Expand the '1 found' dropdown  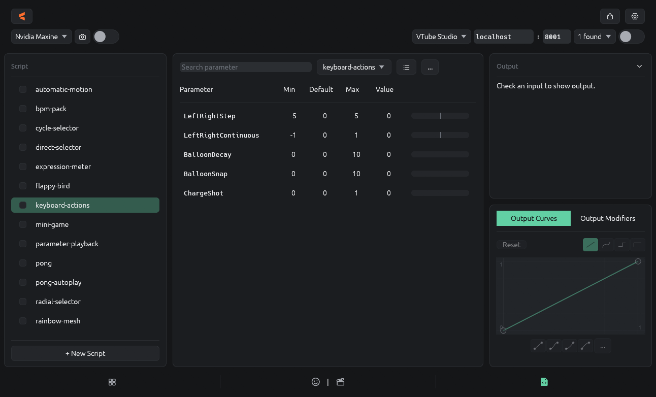pyautogui.click(x=595, y=37)
